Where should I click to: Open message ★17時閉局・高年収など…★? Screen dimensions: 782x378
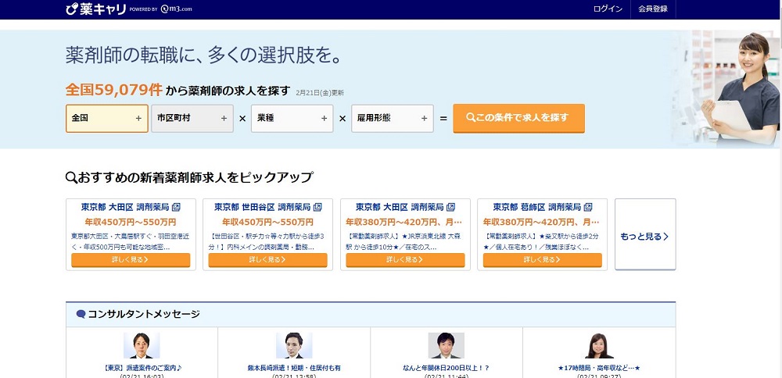(599, 368)
